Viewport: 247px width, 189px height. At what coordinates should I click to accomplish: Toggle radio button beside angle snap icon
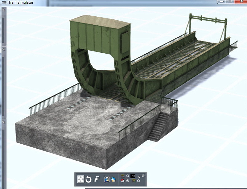point(128,176)
